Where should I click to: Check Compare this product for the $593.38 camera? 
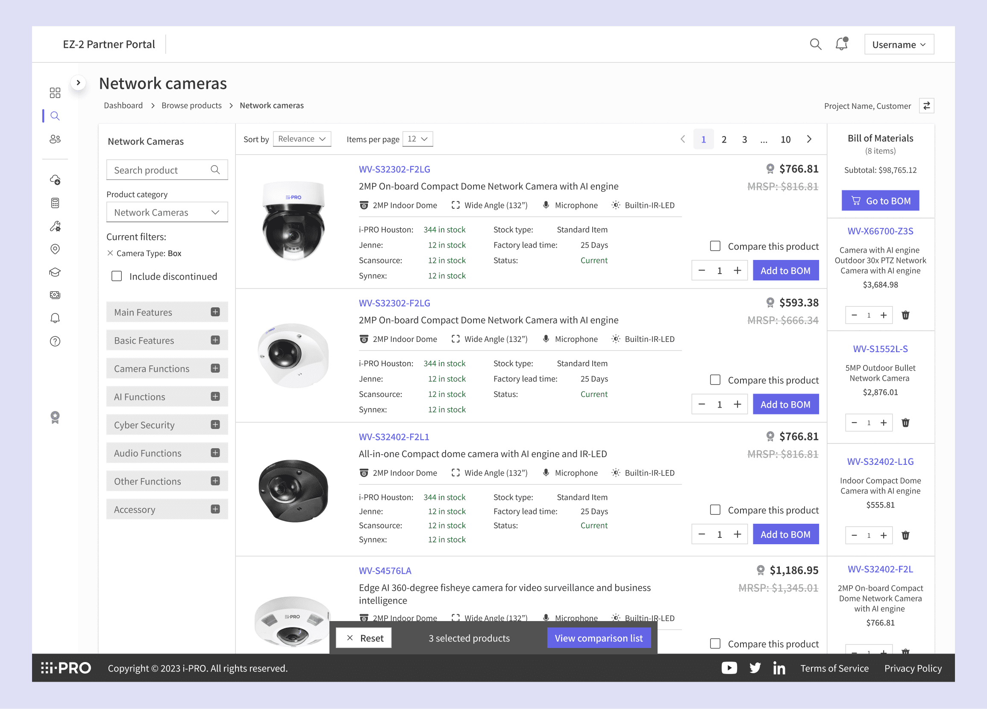click(715, 380)
